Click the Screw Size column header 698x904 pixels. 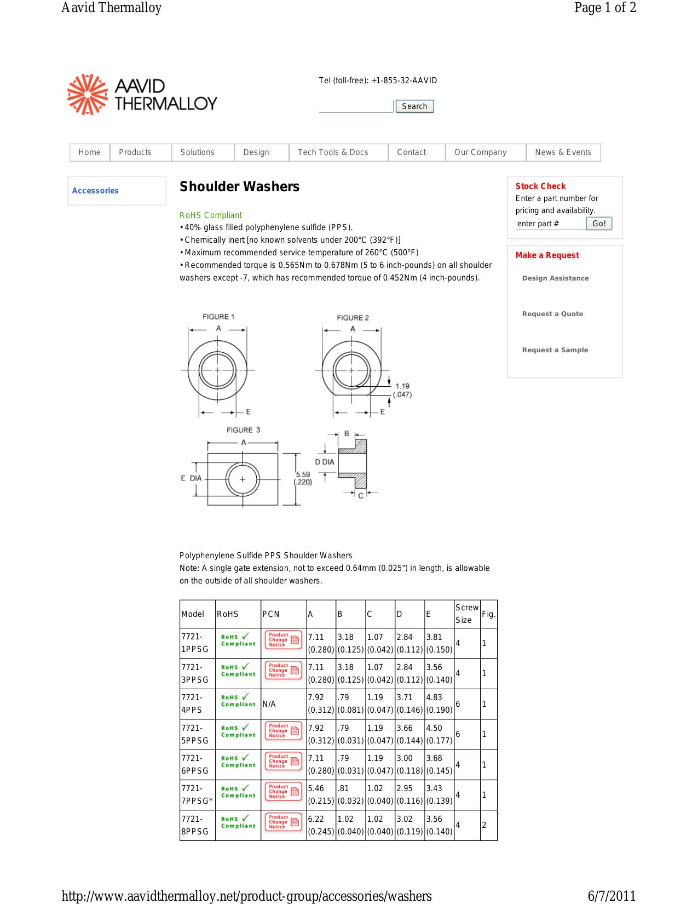467,614
